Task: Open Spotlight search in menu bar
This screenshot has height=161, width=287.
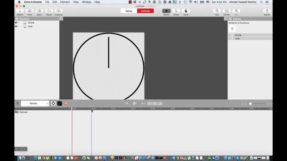Action: pyautogui.click(x=261, y=2)
